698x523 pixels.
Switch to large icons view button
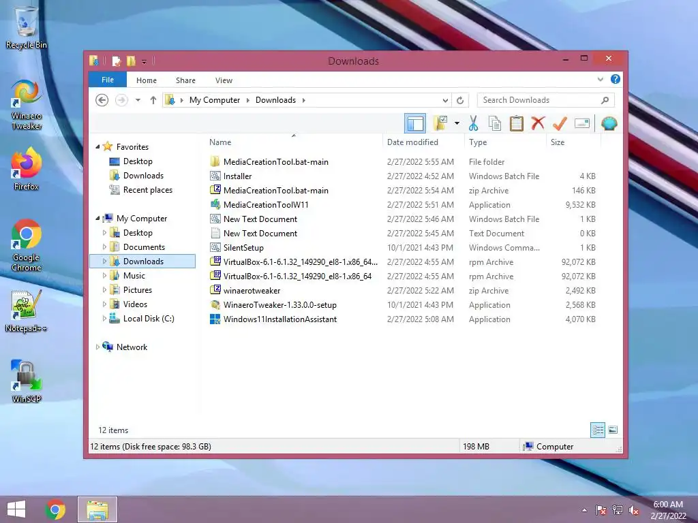[x=613, y=430]
